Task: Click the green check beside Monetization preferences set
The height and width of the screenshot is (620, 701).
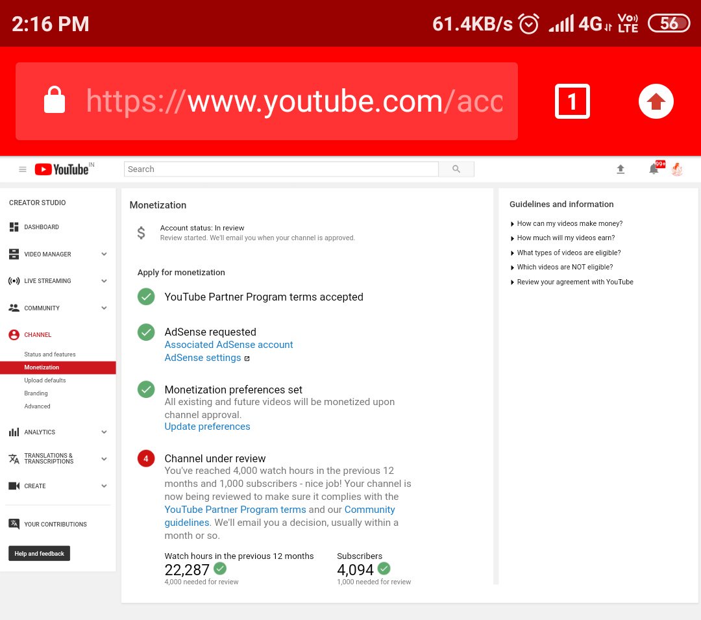Action: point(146,390)
